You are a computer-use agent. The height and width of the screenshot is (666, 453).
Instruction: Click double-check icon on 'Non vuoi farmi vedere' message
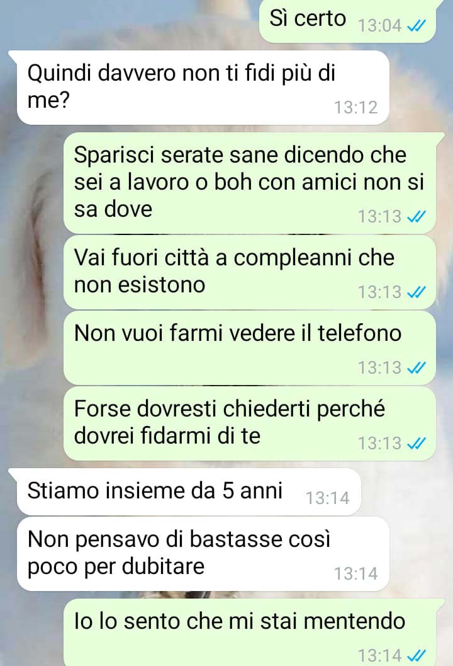pos(416,368)
